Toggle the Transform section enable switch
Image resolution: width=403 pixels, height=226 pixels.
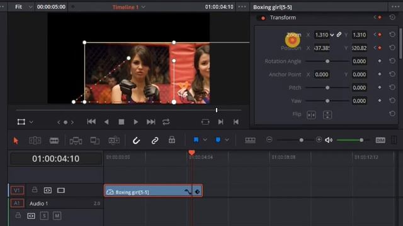click(261, 18)
